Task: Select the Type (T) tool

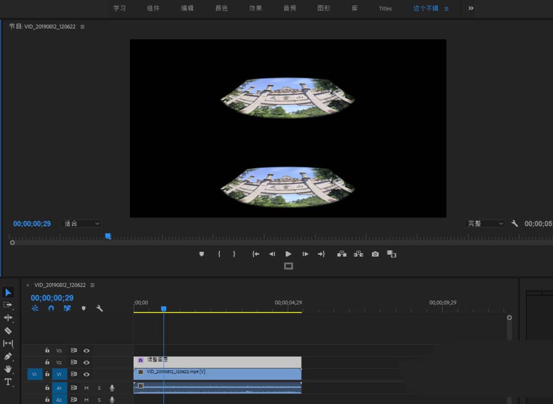Action: coord(8,382)
